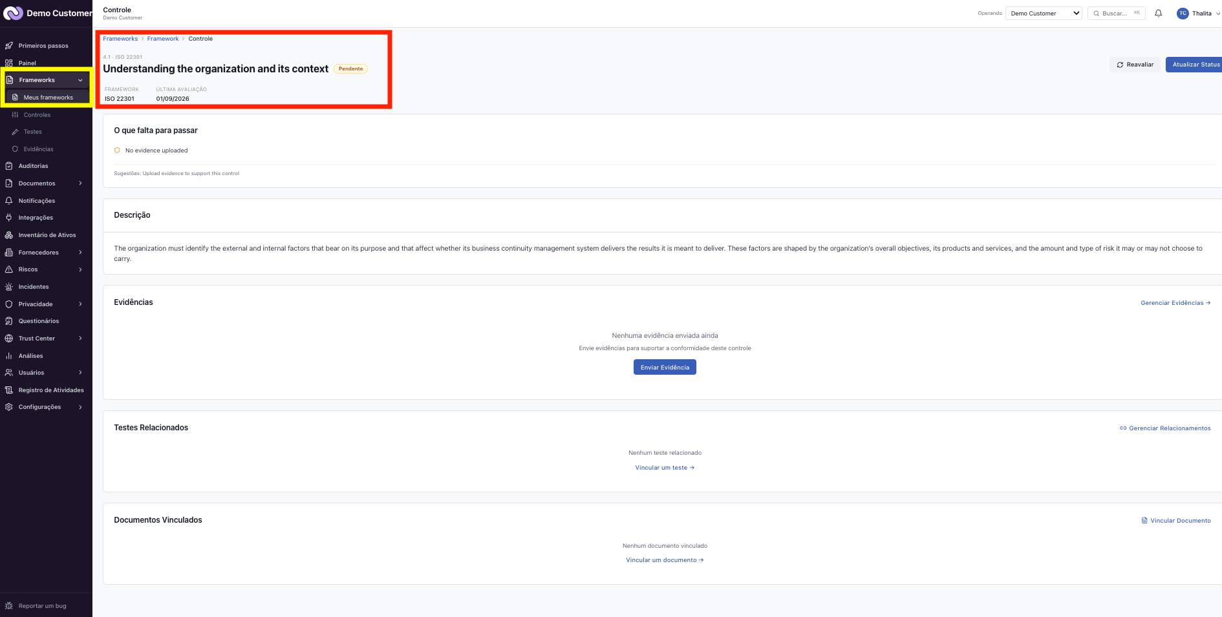Click the Pendente status badge
This screenshot has width=1222, height=617.
[x=351, y=68]
